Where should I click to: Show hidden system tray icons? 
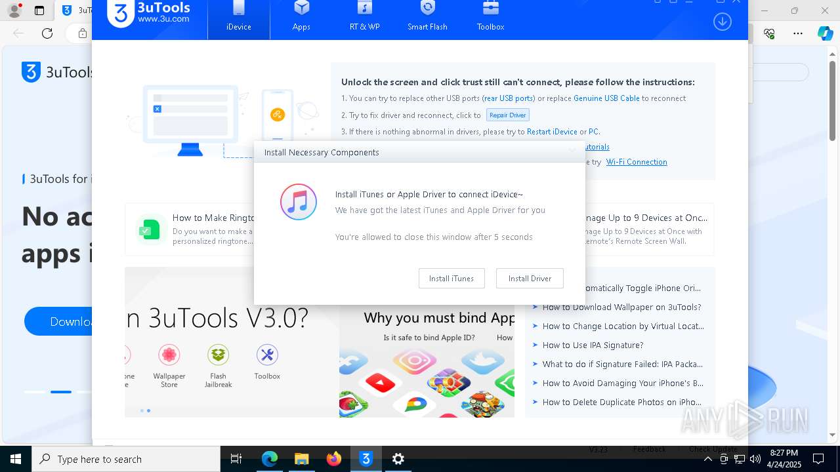pos(708,459)
